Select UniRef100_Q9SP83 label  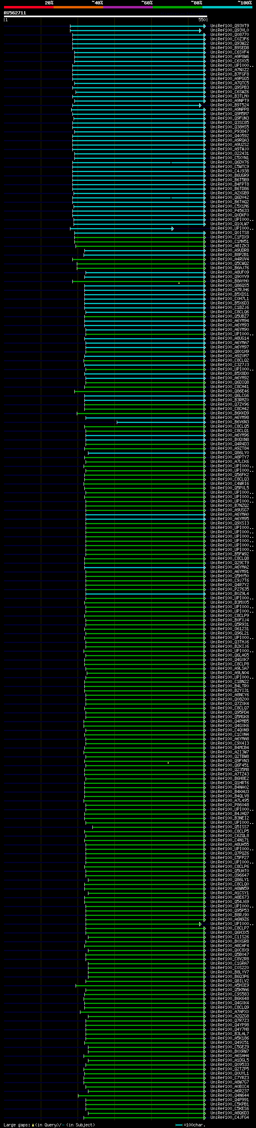(230, 88)
